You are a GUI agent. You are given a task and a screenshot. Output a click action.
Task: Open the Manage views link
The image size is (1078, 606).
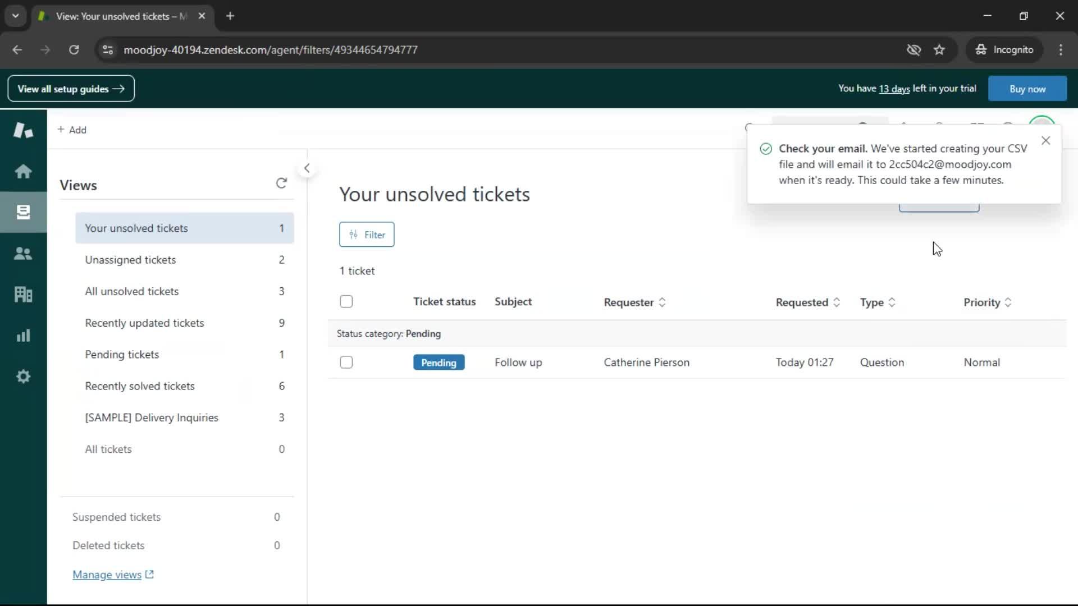click(x=113, y=575)
